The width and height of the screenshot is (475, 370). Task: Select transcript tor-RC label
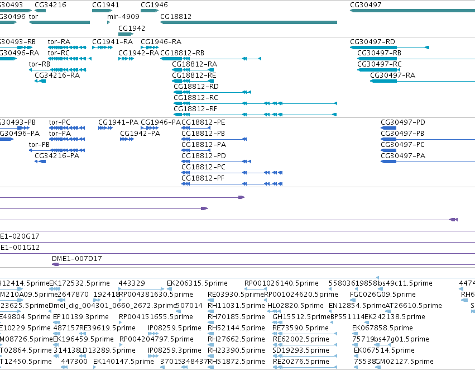[59, 53]
